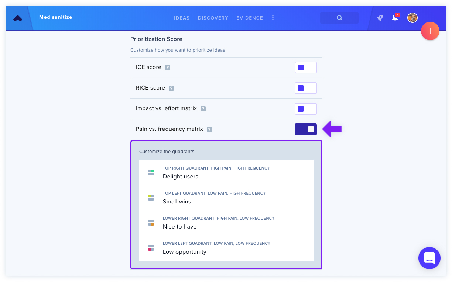Toggle the RICE score switch

(306, 88)
